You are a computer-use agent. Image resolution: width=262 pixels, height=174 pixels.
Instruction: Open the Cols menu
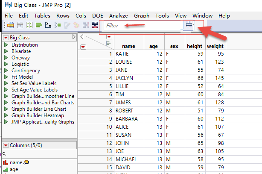(81, 15)
